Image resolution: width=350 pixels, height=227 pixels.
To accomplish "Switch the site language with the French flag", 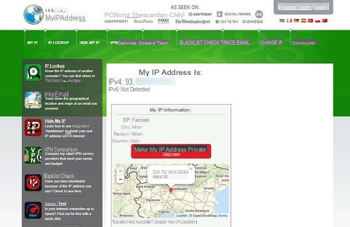I will 289,21.
